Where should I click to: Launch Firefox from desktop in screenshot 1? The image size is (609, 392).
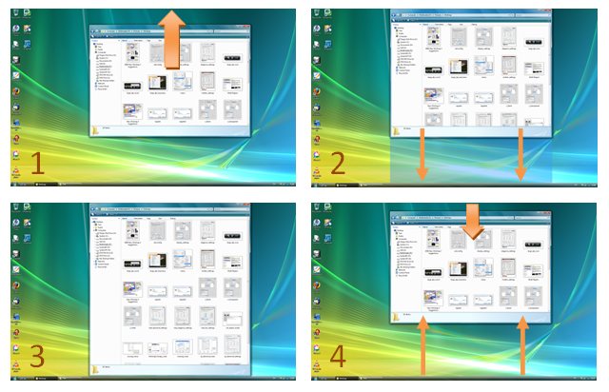pyautogui.click(x=16, y=91)
